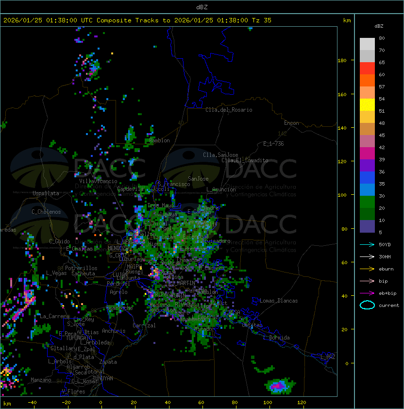Viewport: 404px width, 409px height.
Task: Click the 'Potrerillos' map label
Action: tap(81, 268)
